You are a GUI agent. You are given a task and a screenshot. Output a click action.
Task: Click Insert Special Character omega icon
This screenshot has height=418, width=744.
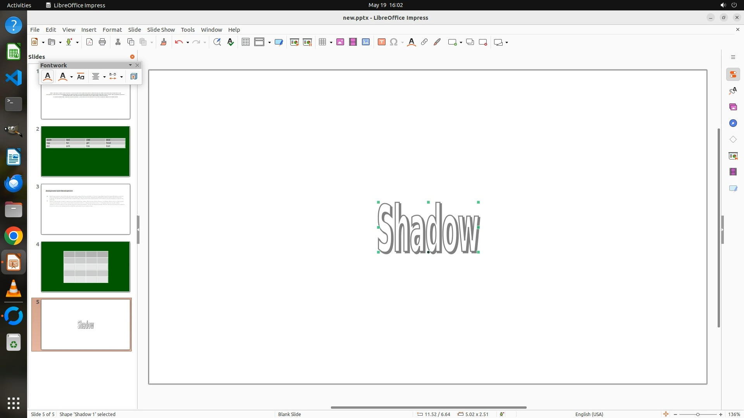393,42
